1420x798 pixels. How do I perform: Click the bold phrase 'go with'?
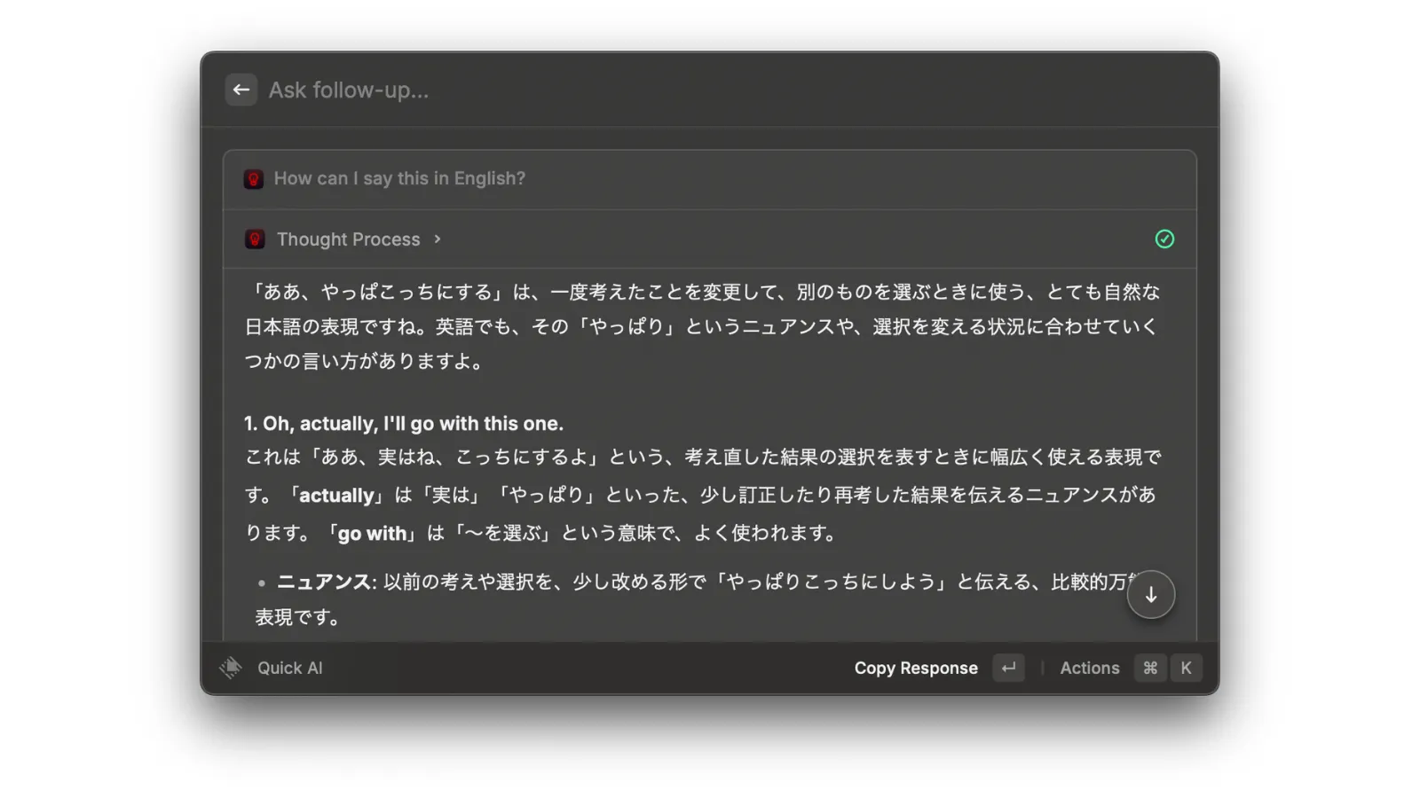tap(372, 534)
